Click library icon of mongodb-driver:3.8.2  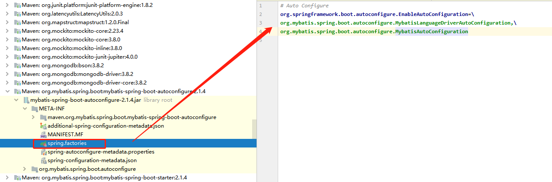click(x=17, y=74)
